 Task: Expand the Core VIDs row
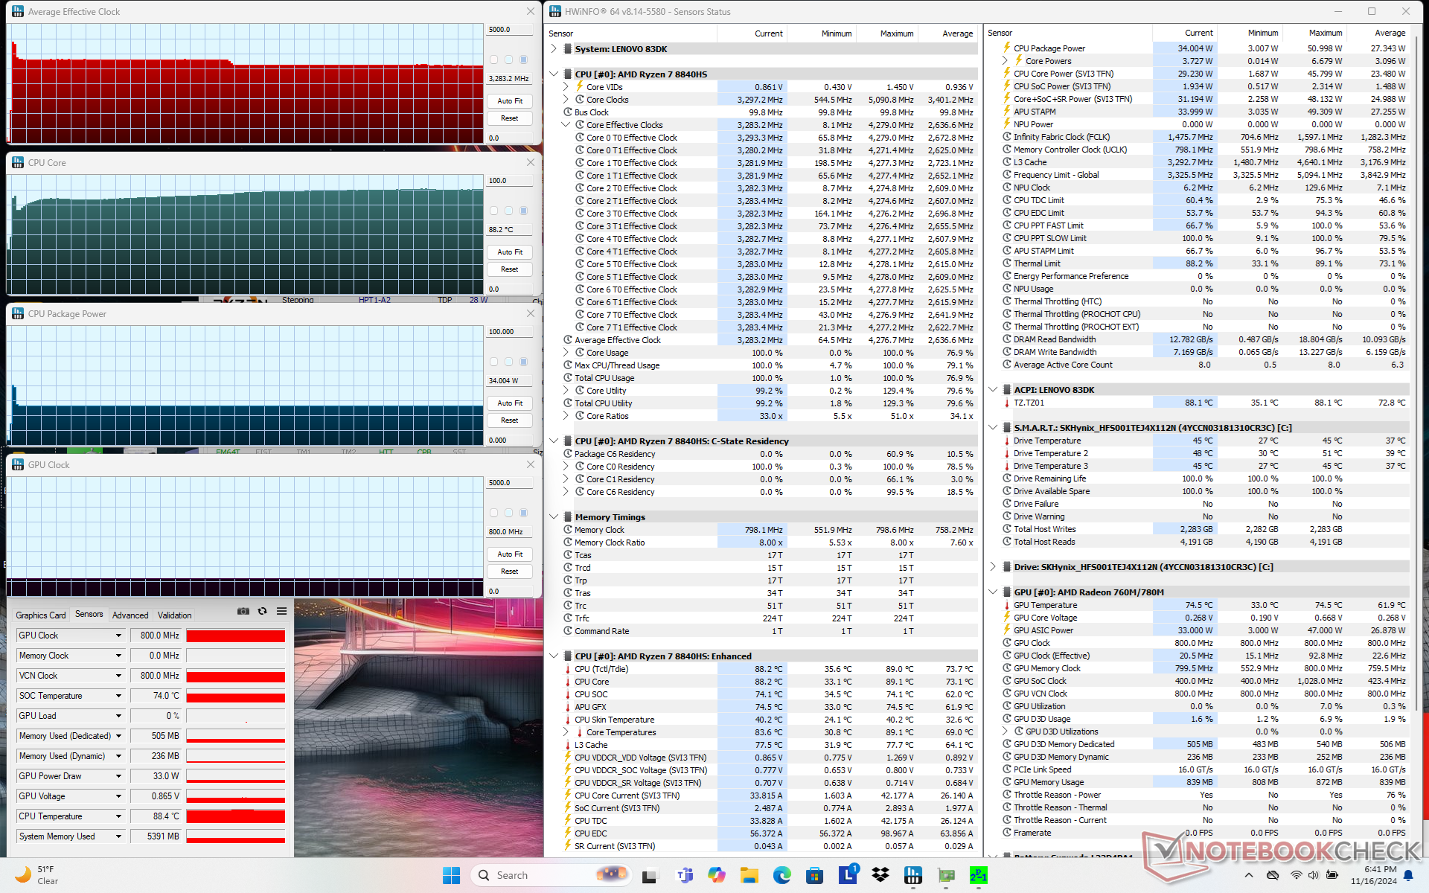(566, 87)
